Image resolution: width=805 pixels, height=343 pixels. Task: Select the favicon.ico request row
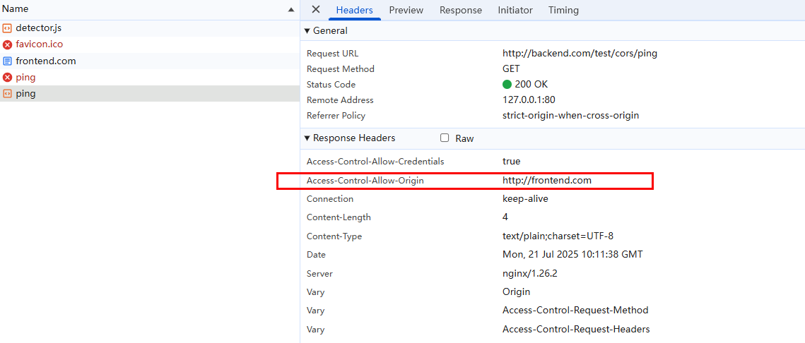click(40, 44)
